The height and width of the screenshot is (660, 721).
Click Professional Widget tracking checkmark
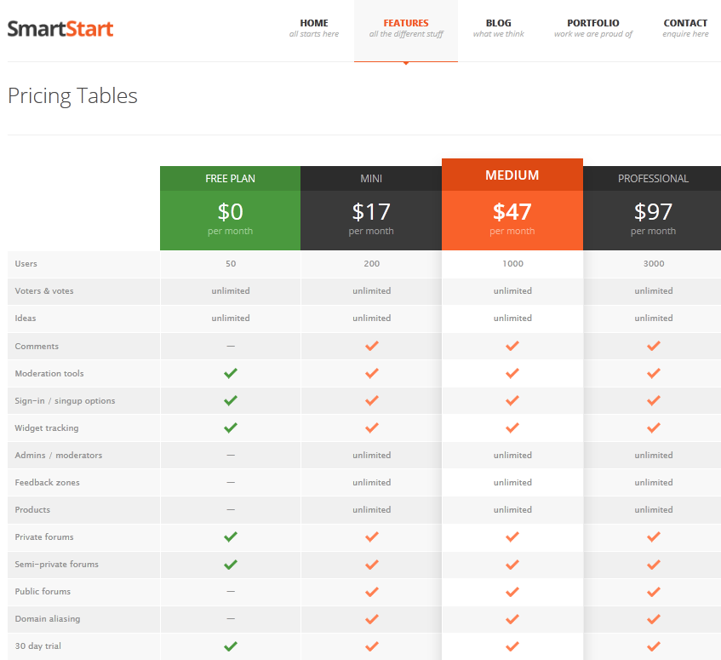[x=654, y=428]
